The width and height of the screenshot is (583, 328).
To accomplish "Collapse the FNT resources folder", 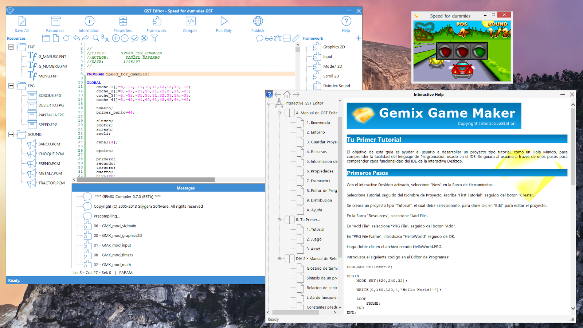I will coord(11,47).
